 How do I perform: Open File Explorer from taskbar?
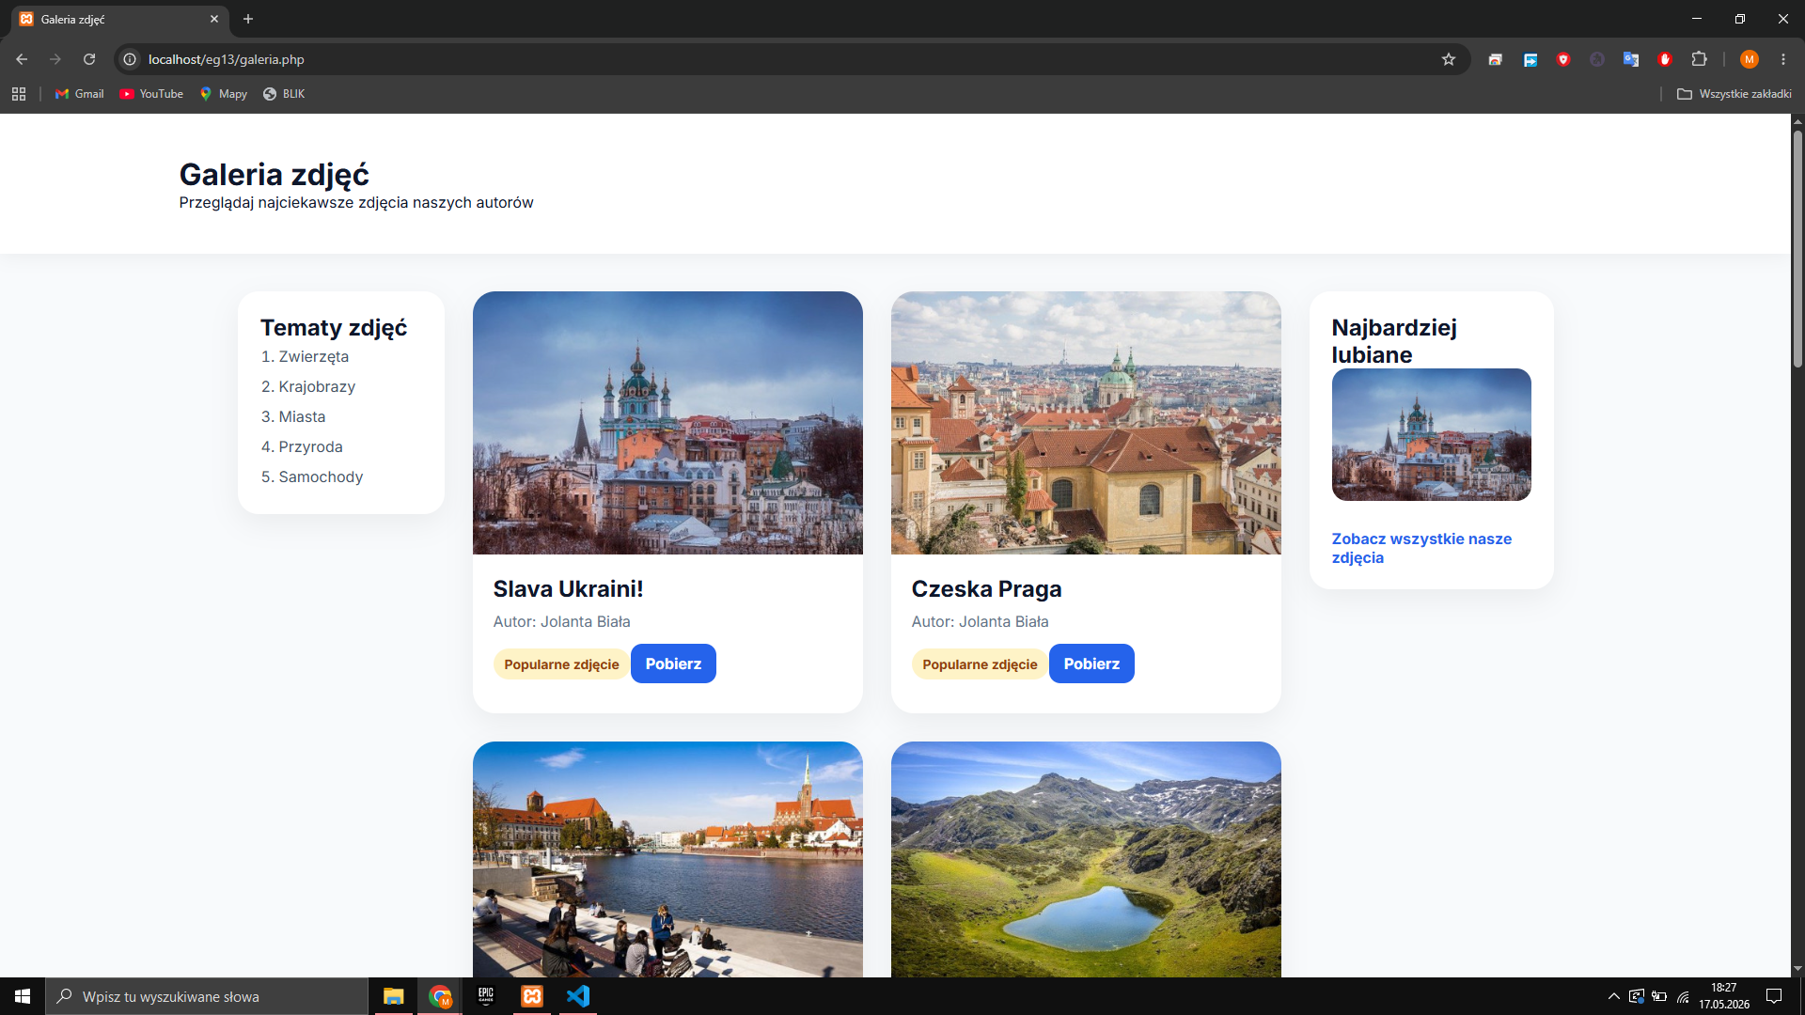393,996
